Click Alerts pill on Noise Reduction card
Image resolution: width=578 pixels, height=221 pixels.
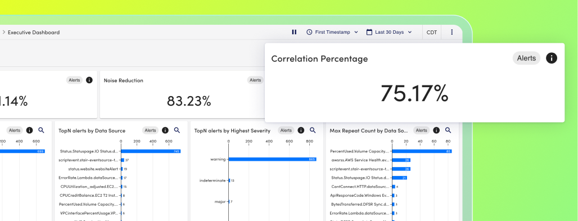(255, 80)
